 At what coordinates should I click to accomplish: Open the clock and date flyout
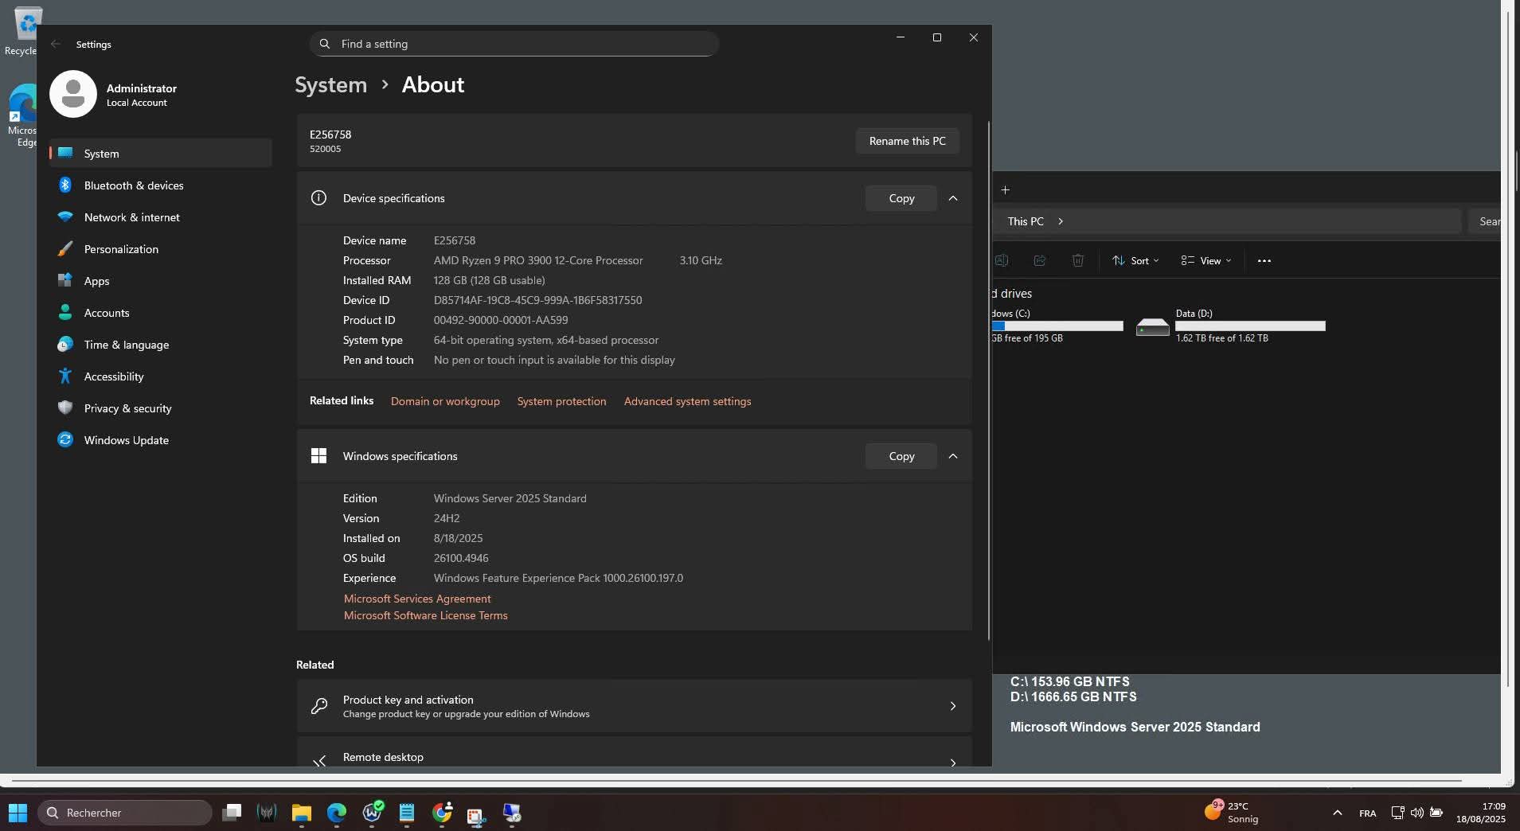click(x=1481, y=813)
